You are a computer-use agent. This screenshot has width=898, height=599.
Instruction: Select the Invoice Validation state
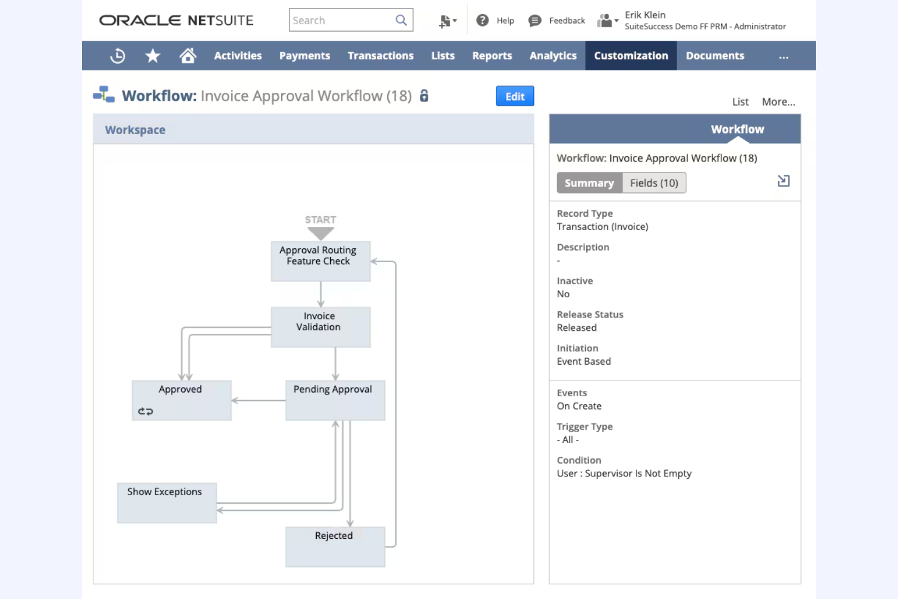[320, 327]
